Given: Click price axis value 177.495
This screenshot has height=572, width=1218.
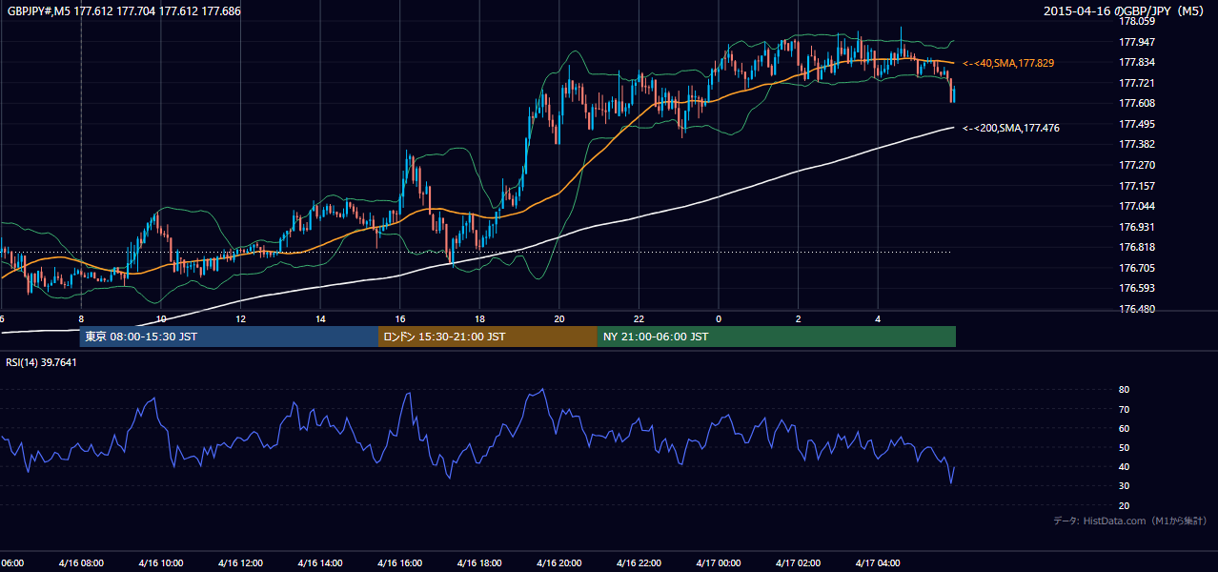Looking at the screenshot, I should click(x=1137, y=124).
